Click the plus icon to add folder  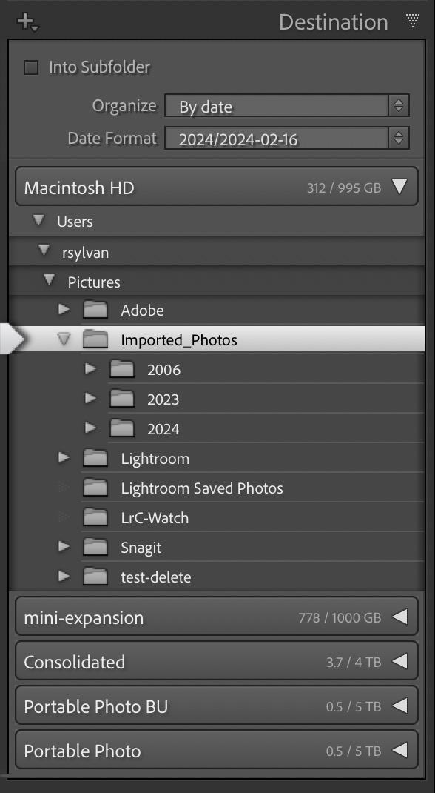[x=26, y=21]
